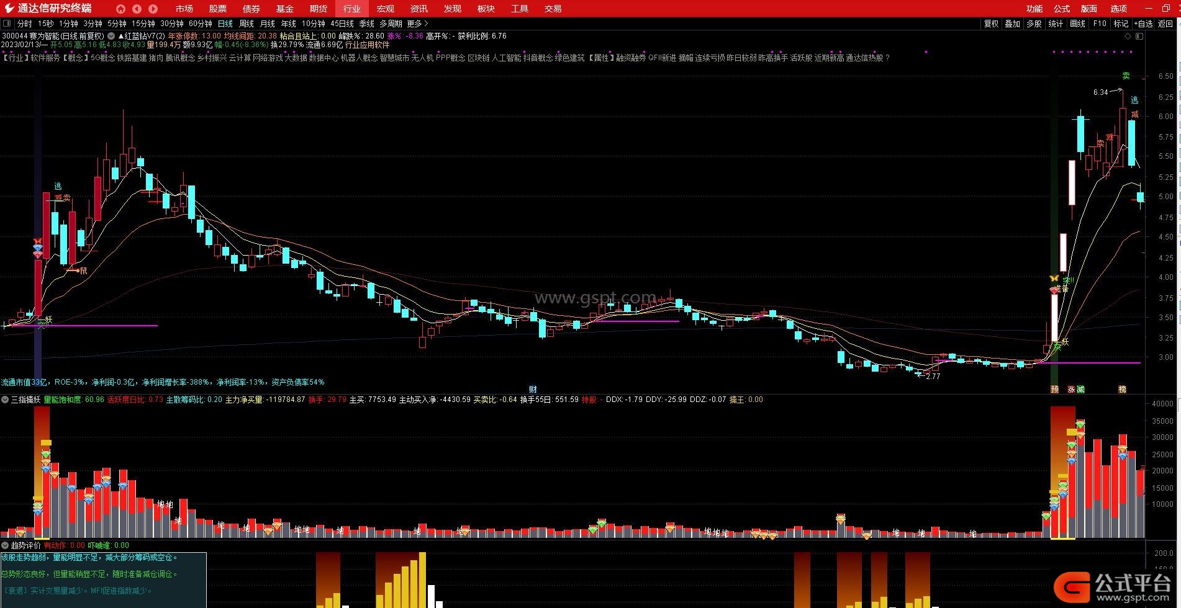Viewport: 1181px width, 608px height.
Task: Switch to 60分钟 period
Action: pos(201,24)
